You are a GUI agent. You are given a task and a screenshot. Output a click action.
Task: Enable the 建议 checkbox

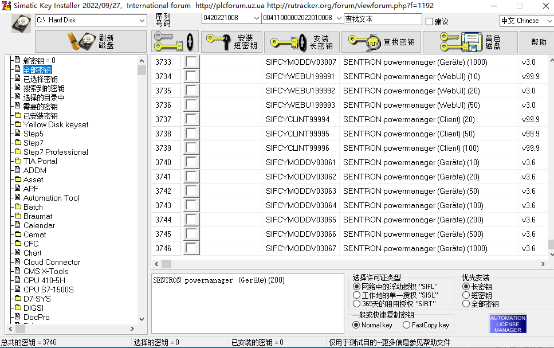pyautogui.click(x=430, y=22)
